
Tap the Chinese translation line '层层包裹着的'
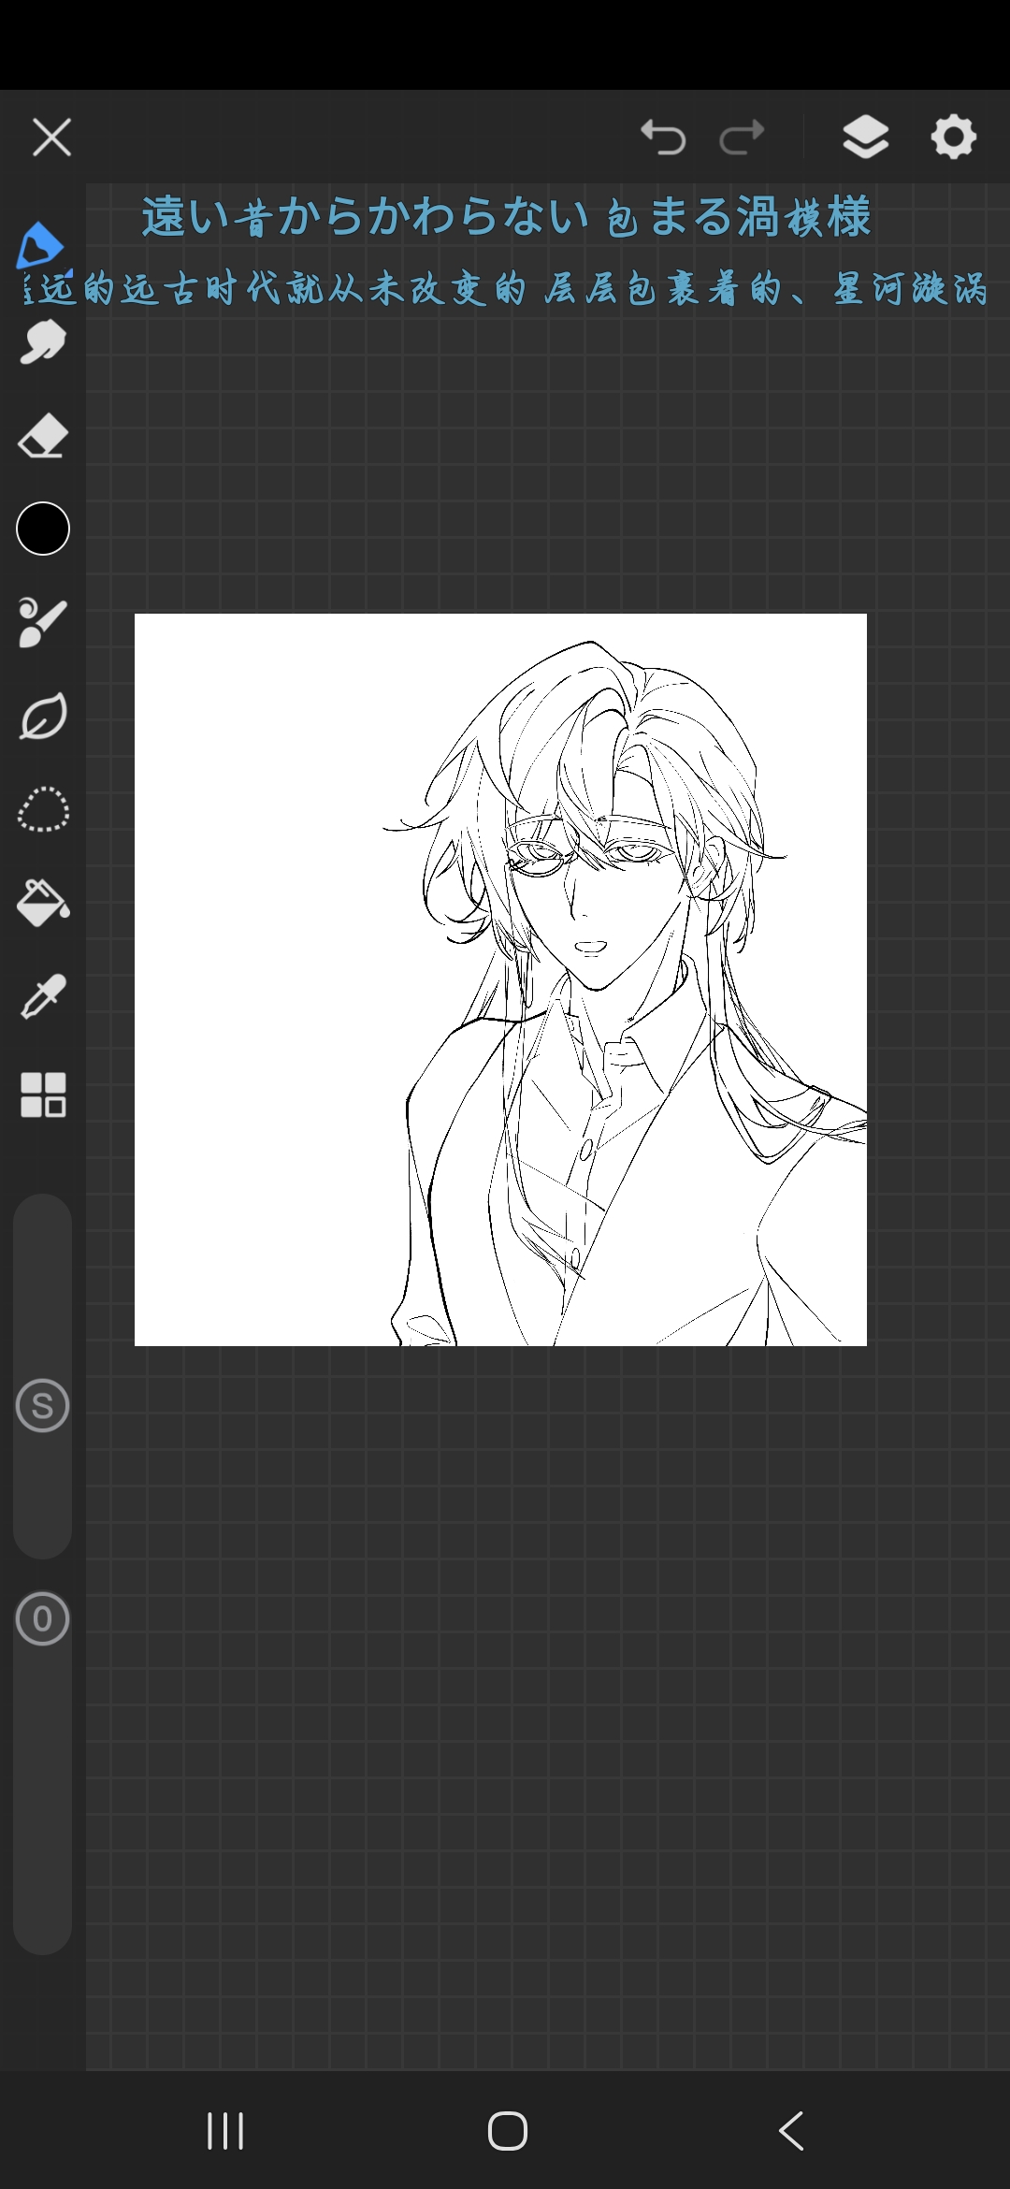(x=663, y=289)
